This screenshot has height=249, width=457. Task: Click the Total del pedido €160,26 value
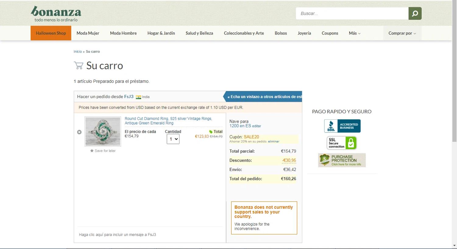click(289, 179)
